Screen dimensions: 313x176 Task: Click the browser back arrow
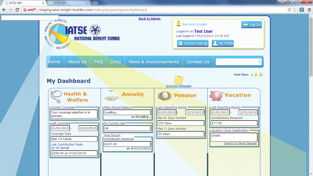[4, 10]
